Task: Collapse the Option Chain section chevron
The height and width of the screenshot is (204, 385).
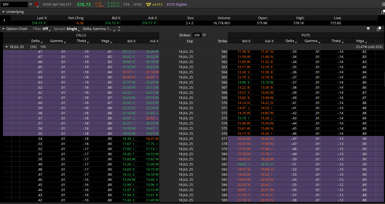Action: tap(4, 29)
